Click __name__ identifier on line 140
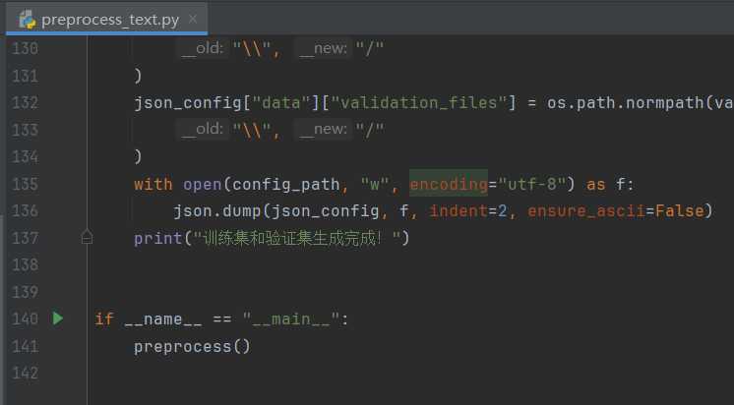 point(163,319)
